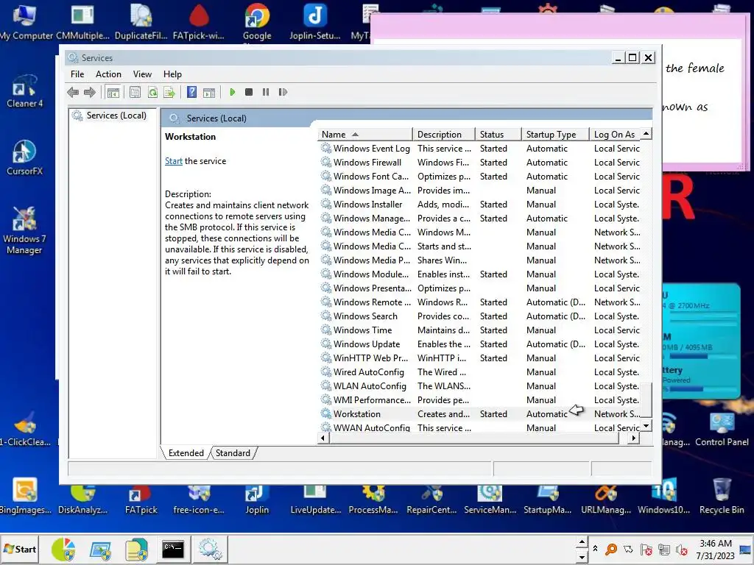Toggle the Show/Hide Action Pane toolbar icon
Screen dimensions: 754x565
pos(209,92)
